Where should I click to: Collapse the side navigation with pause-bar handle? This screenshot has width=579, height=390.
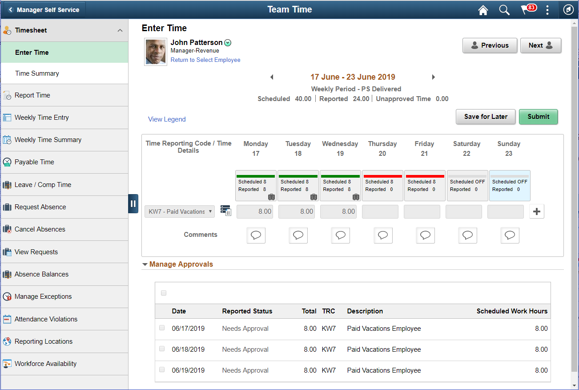[x=133, y=203]
